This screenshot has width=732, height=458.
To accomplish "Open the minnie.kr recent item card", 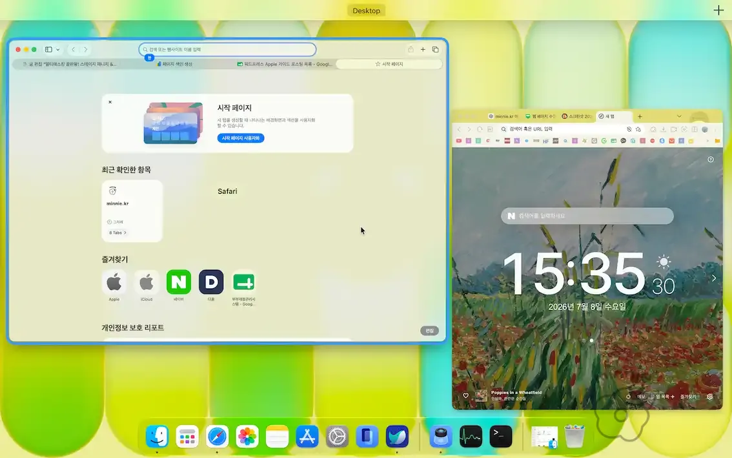I will pos(132,211).
